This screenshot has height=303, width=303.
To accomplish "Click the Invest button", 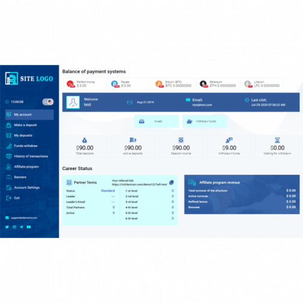I will [156, 121].
